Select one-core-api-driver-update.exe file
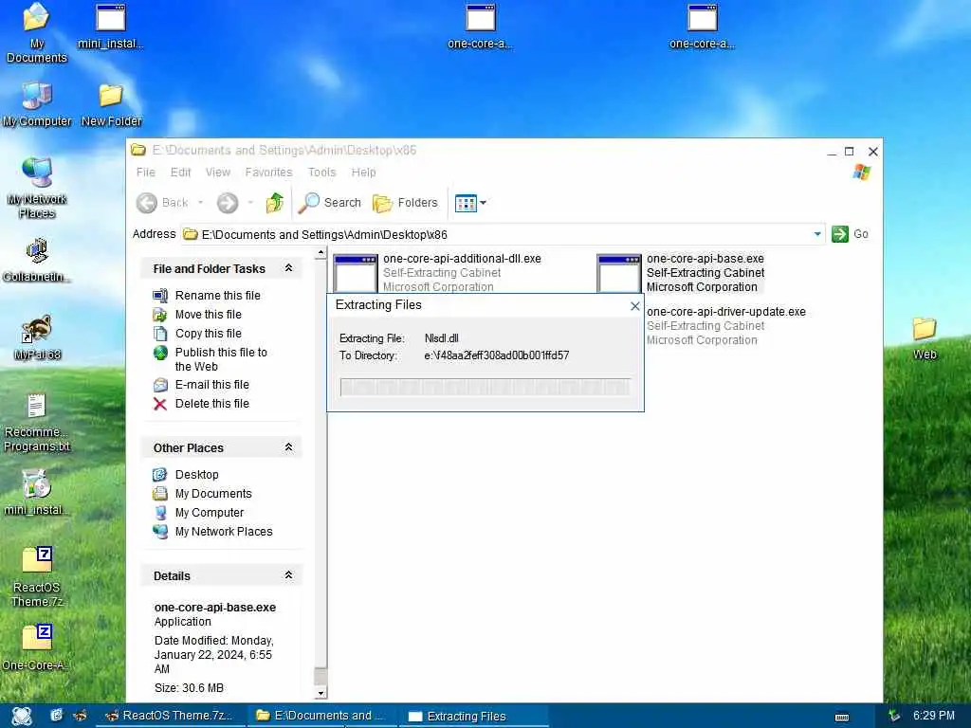Viewport: 971px width, 728px height. pyautogui.click(x=725, y=326)
